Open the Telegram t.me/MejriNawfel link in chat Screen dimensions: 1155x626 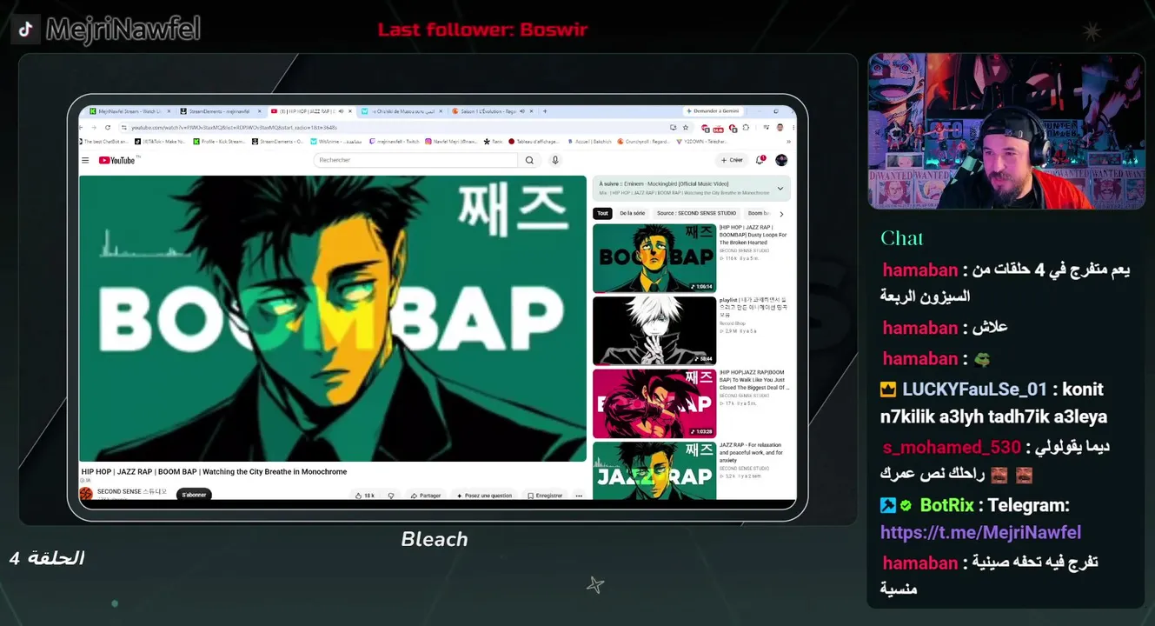pos(980,532)
